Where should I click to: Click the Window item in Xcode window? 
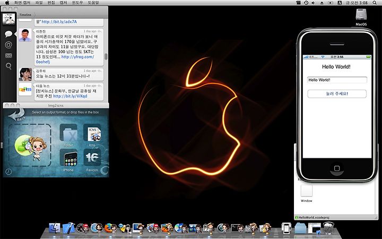click(x=306, y=194)
